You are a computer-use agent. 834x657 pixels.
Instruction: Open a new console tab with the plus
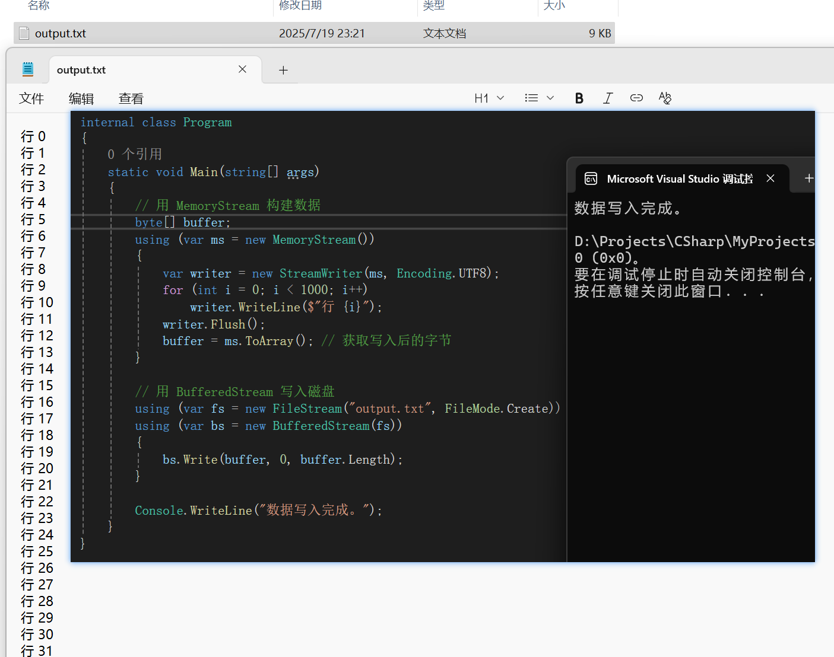[809, 177]
